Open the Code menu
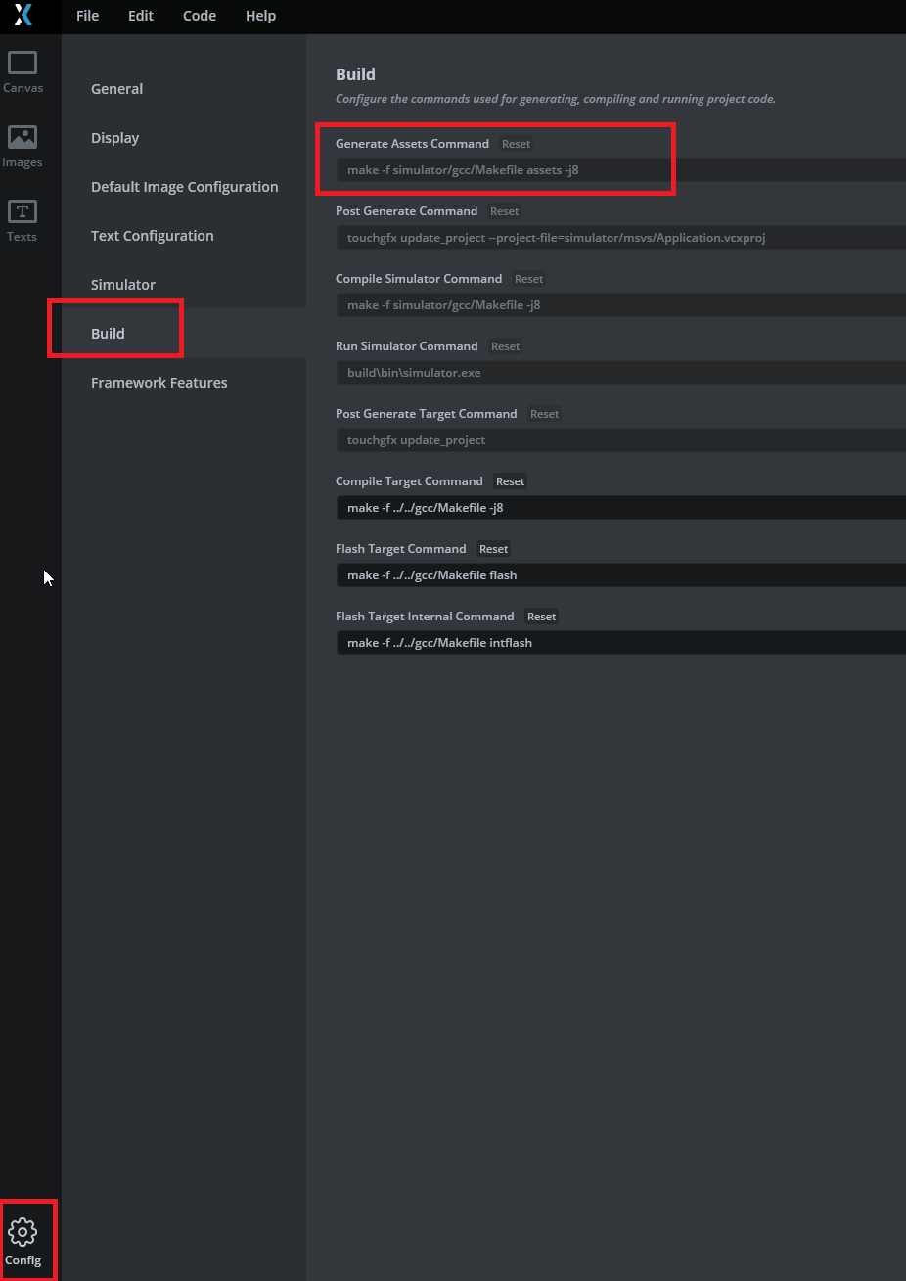Image resolution: width=906 pixels, height=1281 pixels. [x=199, y=16]
